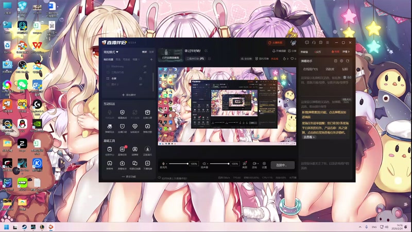Click the microphone volume slider
Viewport: 412px width, 232px height.
click(x=178, y=163)
